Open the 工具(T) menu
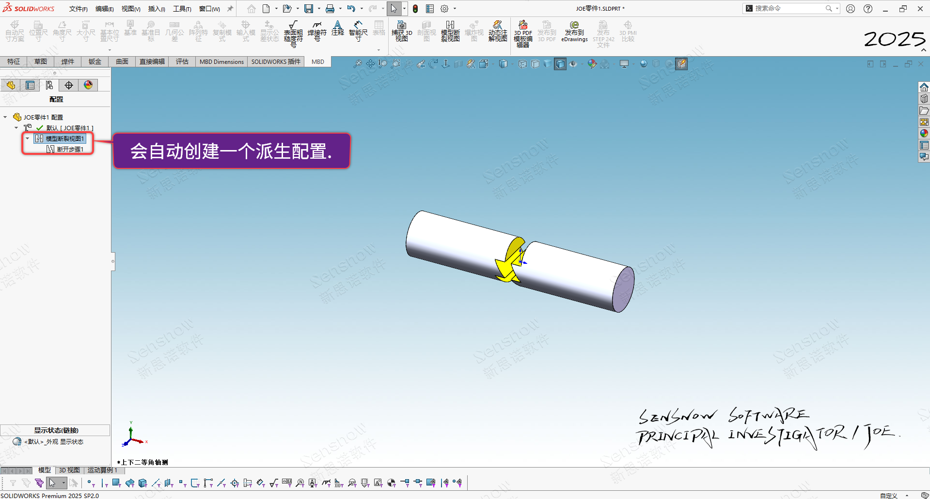 pyautogui.click(x=182, y=9)
